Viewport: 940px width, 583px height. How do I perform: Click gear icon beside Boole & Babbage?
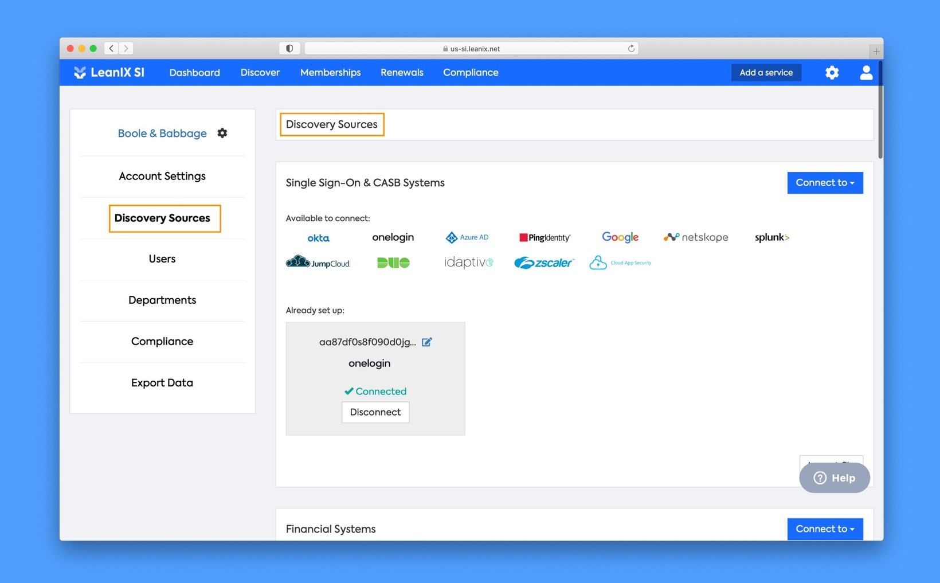tap(222, 133)
